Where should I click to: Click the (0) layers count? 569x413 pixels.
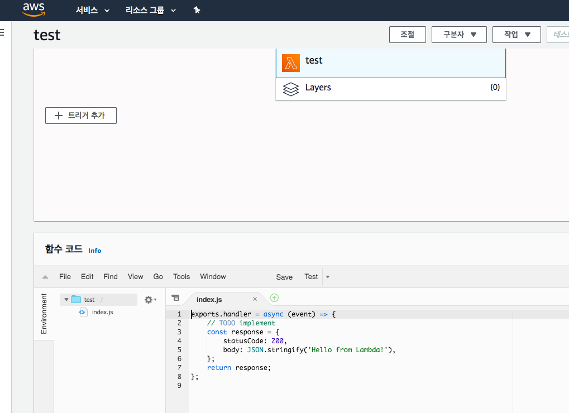[x=495, y=87]
